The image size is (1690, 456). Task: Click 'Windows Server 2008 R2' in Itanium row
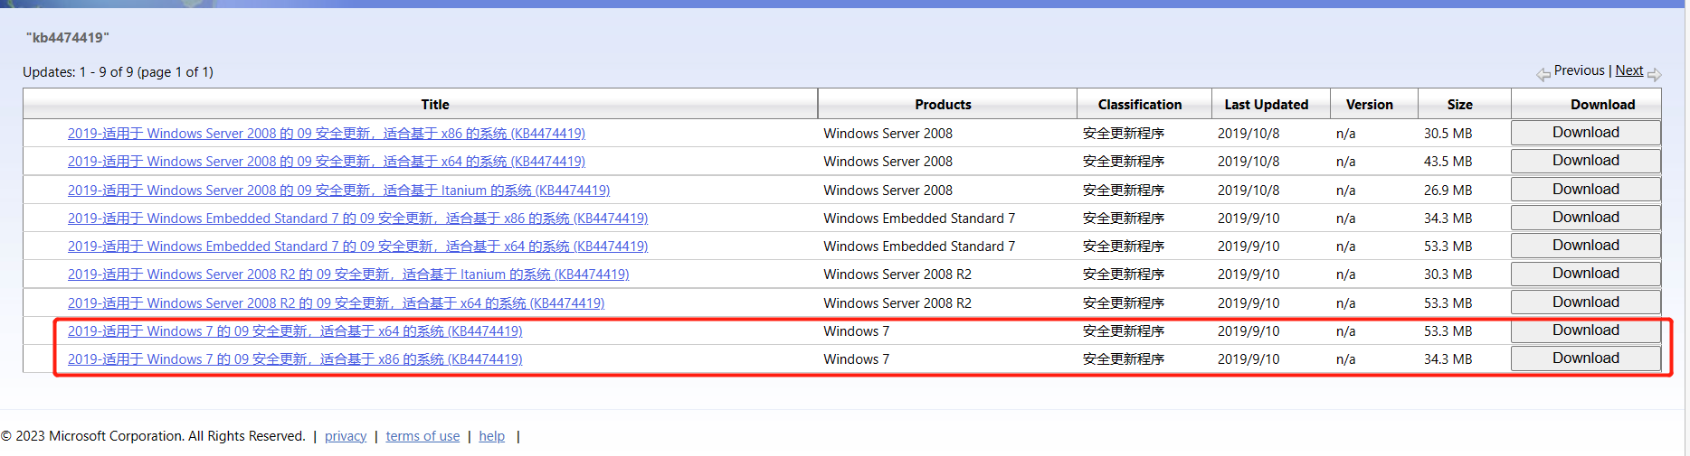[x=897, y=275]
